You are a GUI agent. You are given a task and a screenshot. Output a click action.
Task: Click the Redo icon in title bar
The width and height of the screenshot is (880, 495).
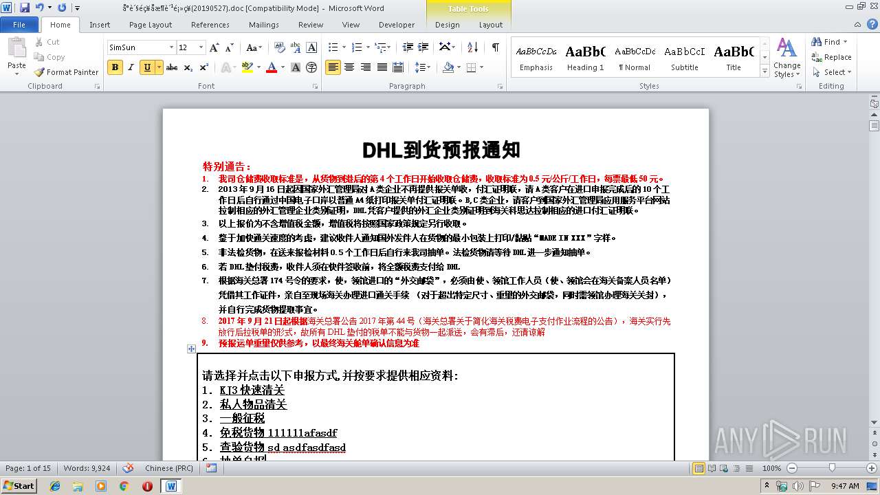click(62, 8)
